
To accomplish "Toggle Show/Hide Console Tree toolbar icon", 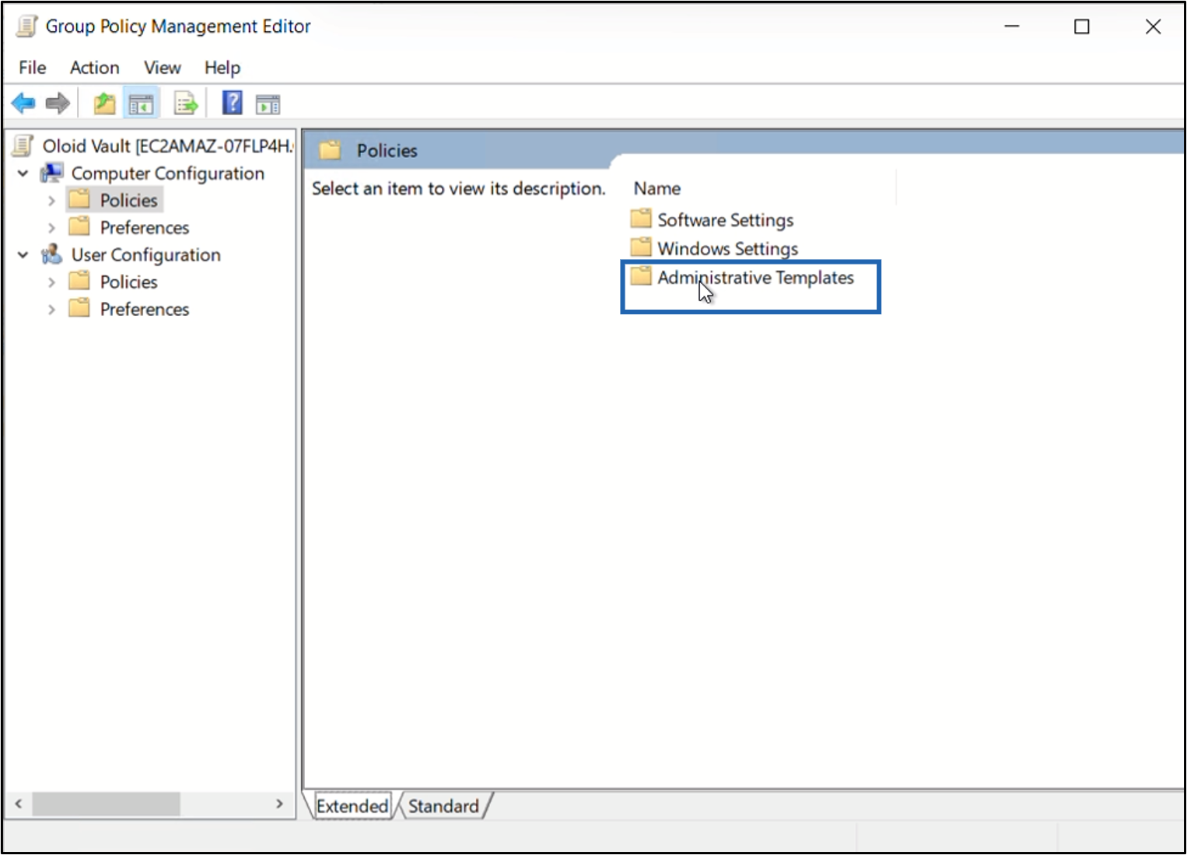I will coord(142,103).
